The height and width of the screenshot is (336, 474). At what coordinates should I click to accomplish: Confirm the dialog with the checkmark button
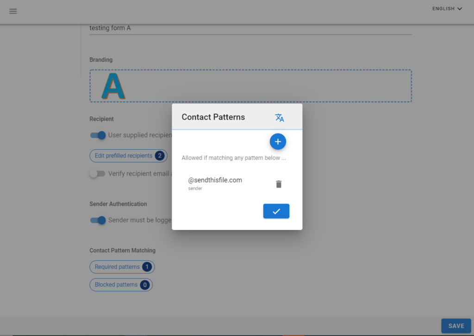(276, 211)
